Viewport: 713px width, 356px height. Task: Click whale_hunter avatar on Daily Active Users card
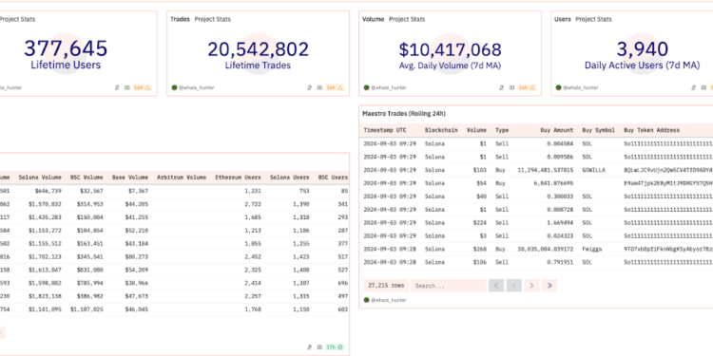click(558, 87)
